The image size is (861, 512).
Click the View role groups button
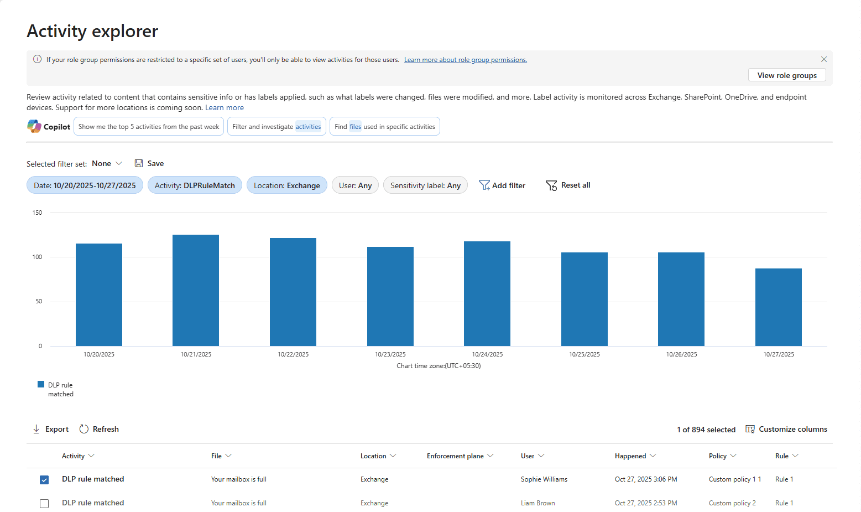point(787,75)
